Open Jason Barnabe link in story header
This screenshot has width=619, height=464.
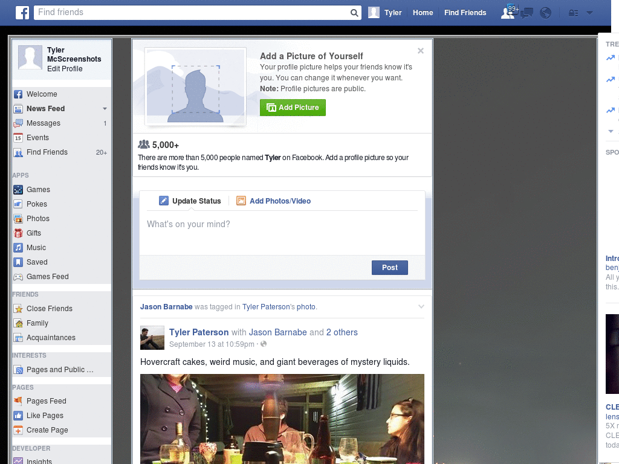click(166, 307)
